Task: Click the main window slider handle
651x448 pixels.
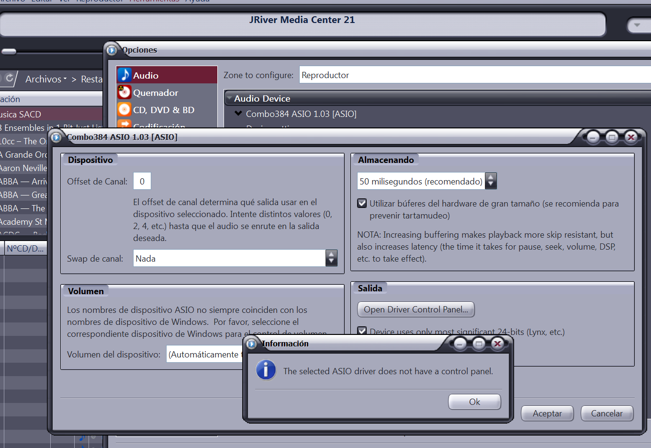Action: point(9,51)
